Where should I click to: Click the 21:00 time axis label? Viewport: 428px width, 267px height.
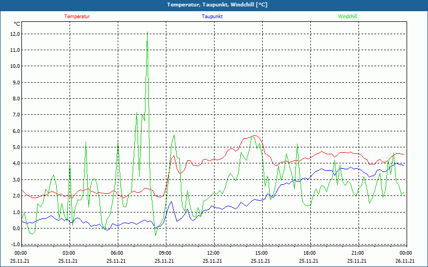(x=357, y=253)
